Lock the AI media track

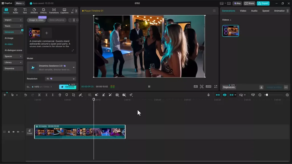(x=9, y=132)
